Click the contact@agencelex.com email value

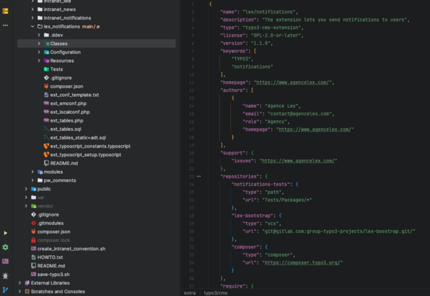tap(300, 114)
